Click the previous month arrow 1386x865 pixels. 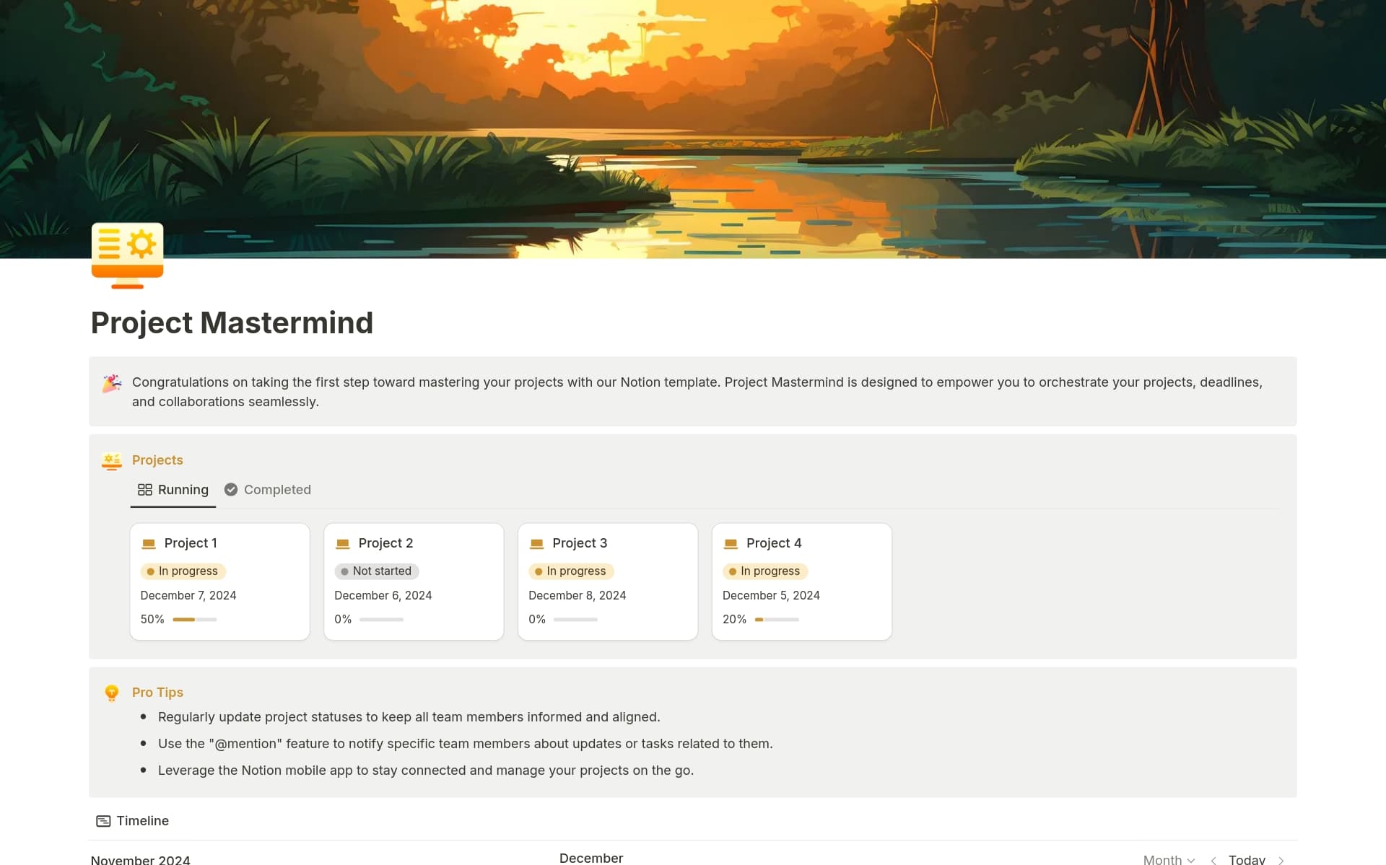tap(1213, 859)
